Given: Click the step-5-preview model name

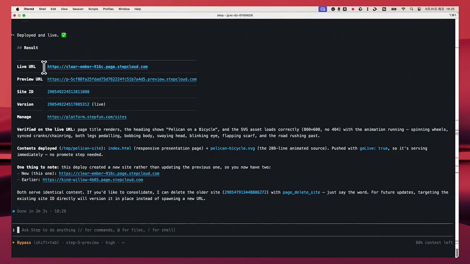Looking at the screenshot, I should pos(82,243).
